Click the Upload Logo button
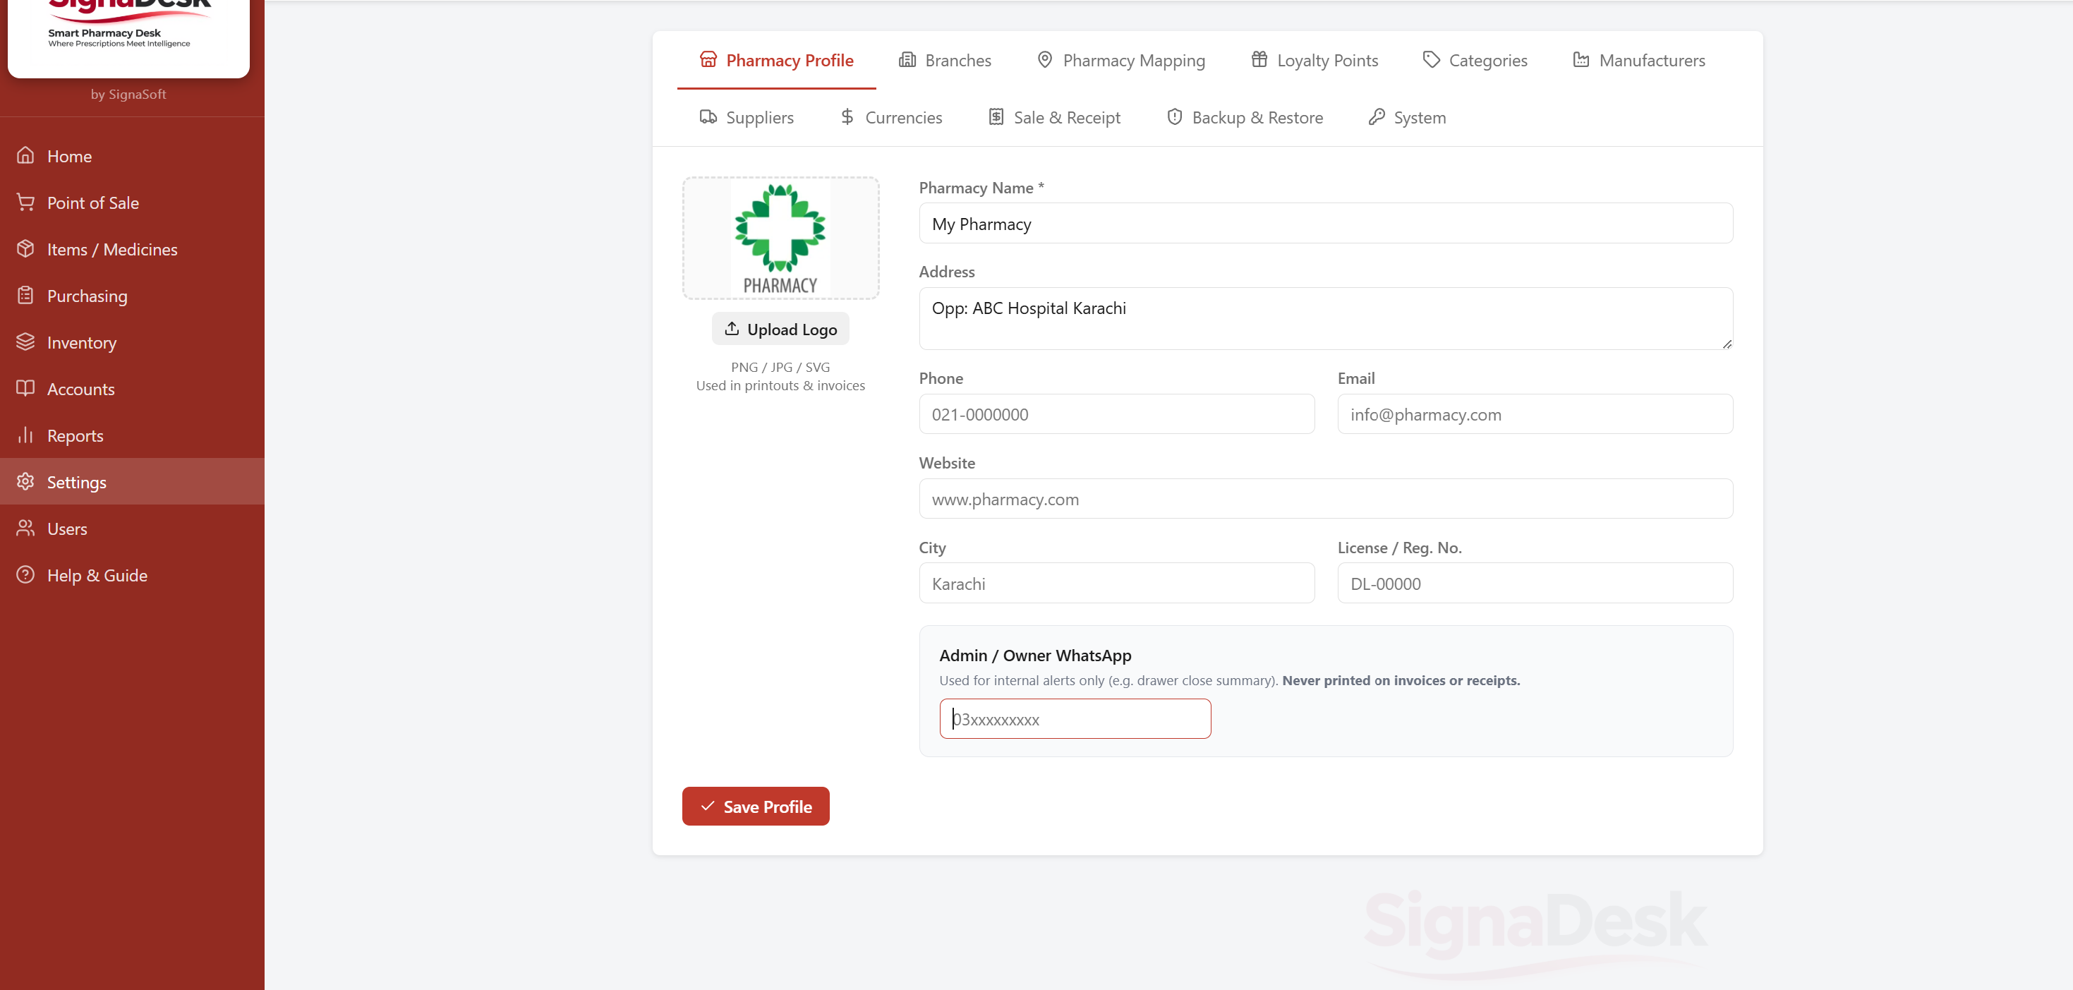Viewport: 2073px width, 990px height. tap(780, 330)
